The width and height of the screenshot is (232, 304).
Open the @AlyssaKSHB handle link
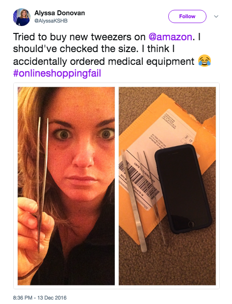51,21
